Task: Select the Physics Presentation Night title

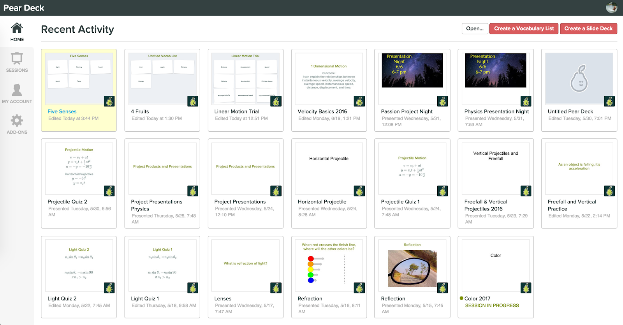Action: coord(496,111)
